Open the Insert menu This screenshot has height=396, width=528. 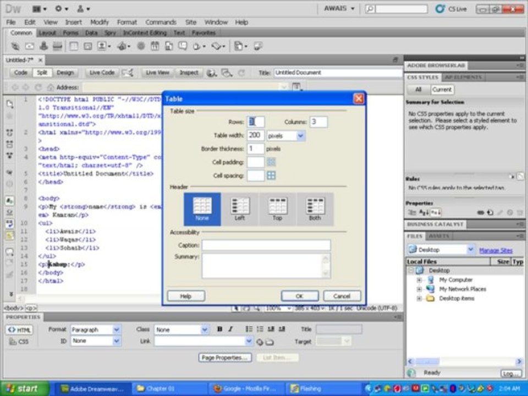[x=73, y=22]
